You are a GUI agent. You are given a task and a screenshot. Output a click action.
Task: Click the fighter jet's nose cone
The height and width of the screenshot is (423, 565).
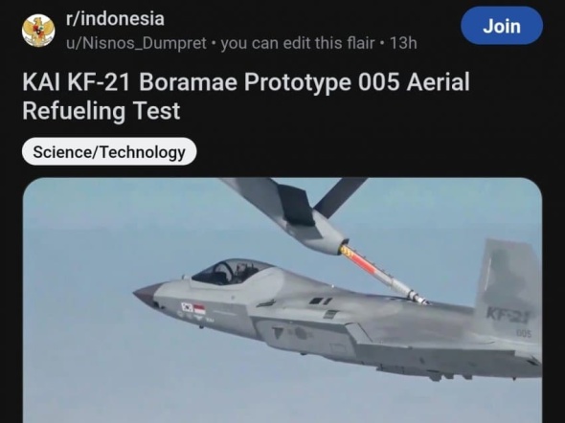[147, 294]
